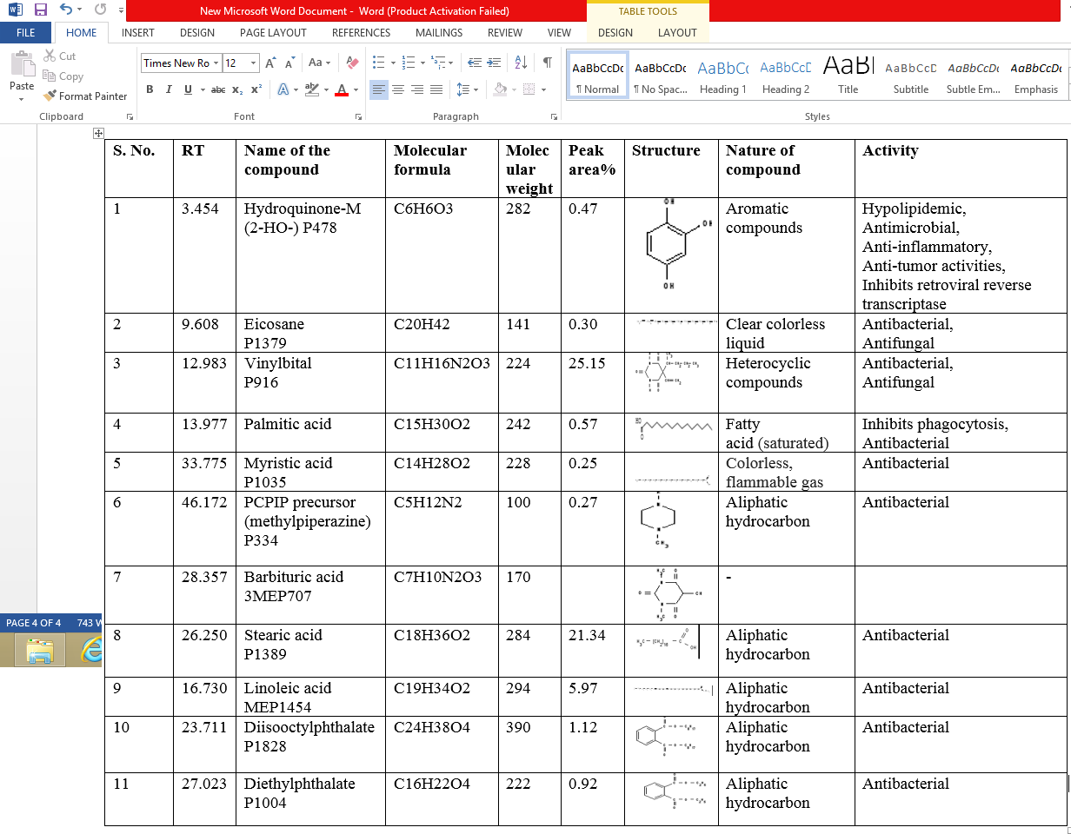Image resolution: width=1071 pixels, height=834 pixels.
Task: Switch to the INSERT ribbon tab
Action: pos(138,33)
